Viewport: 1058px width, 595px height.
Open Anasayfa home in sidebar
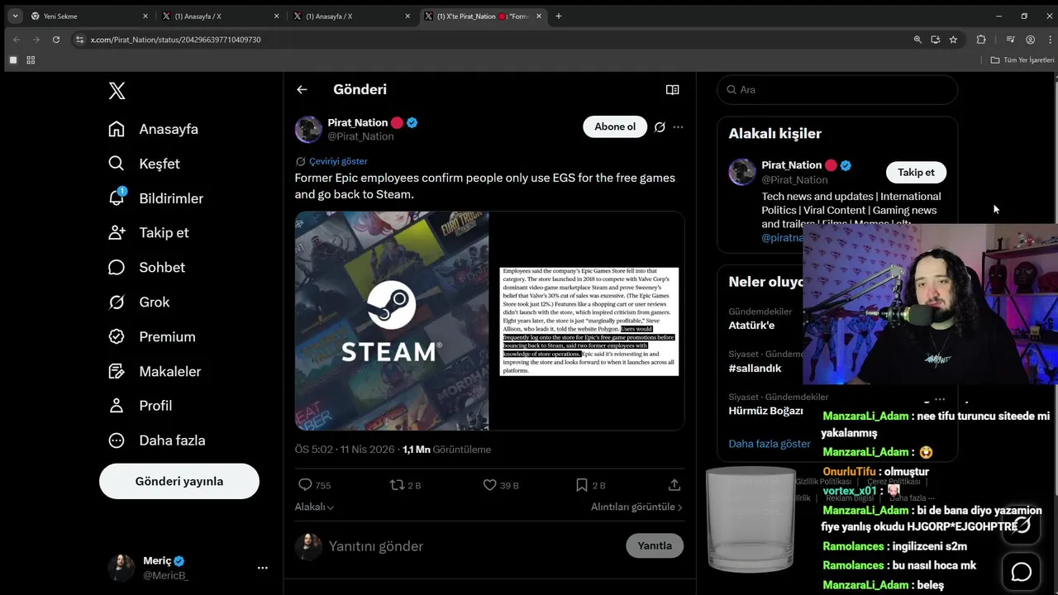154,129
